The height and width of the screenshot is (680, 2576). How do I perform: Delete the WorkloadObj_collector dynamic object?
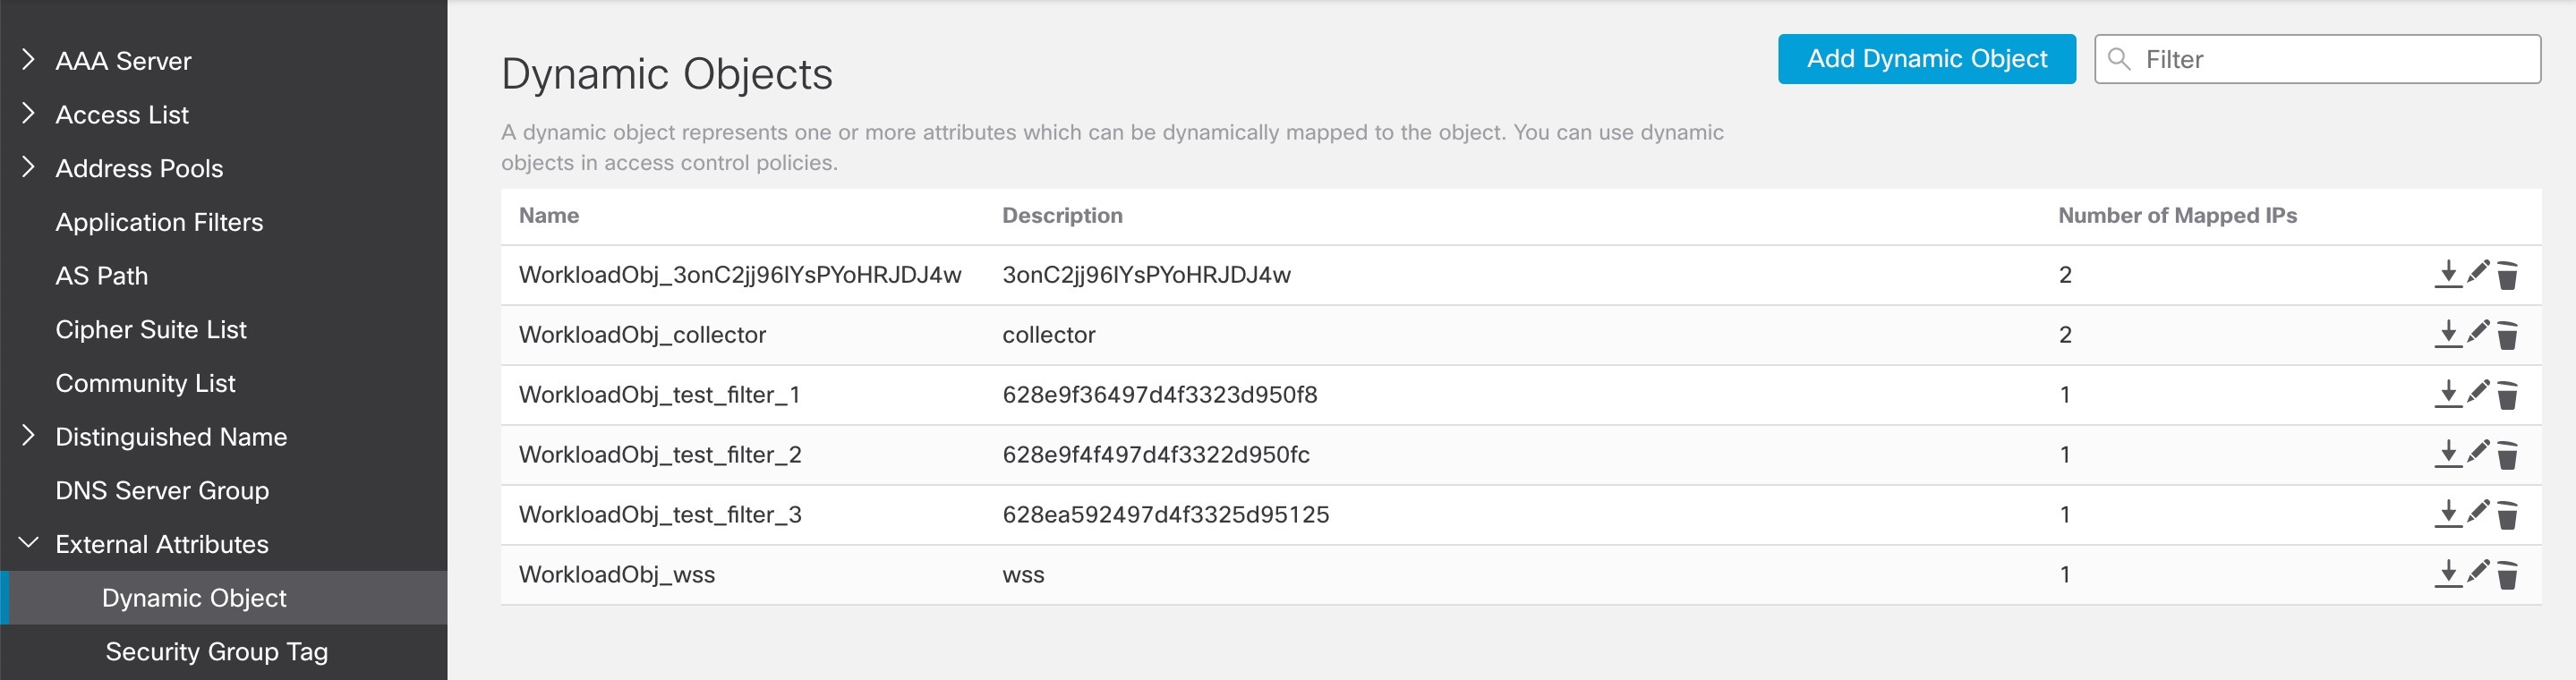[x=2507, y=336]
